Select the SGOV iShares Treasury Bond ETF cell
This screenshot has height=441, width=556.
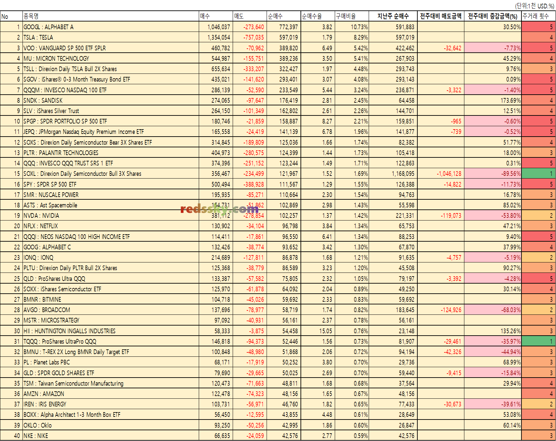point(111,79)
